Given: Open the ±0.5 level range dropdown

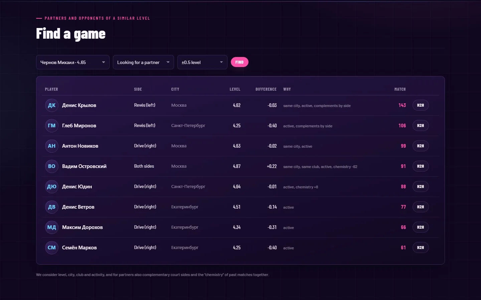Looking at the screenshot, I should point(202,62).
